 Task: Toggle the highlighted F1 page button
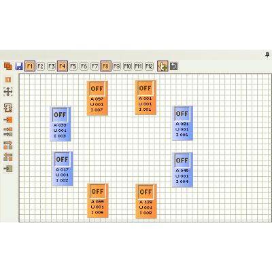pos(30,66)
